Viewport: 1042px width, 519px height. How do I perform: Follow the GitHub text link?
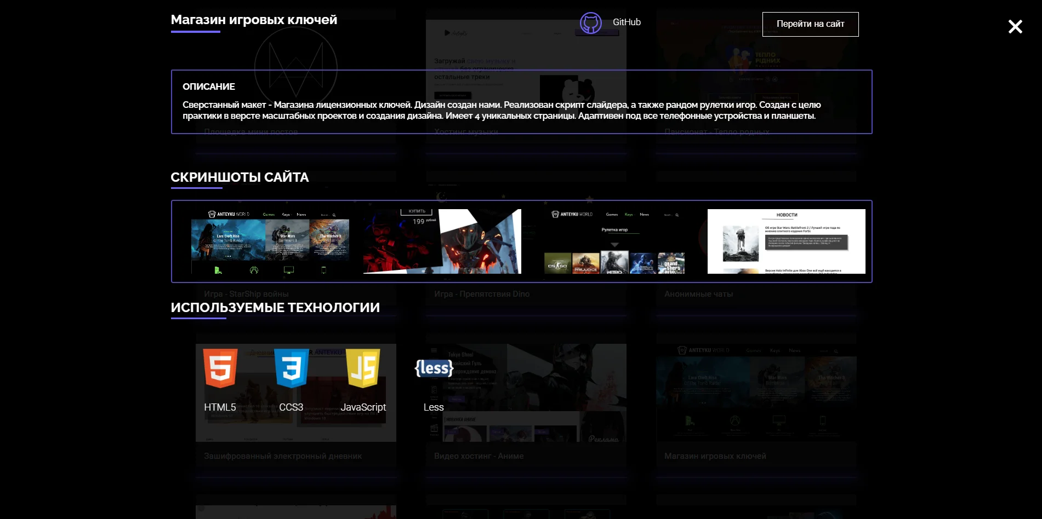pyautogui.click(x=627, y=22)
